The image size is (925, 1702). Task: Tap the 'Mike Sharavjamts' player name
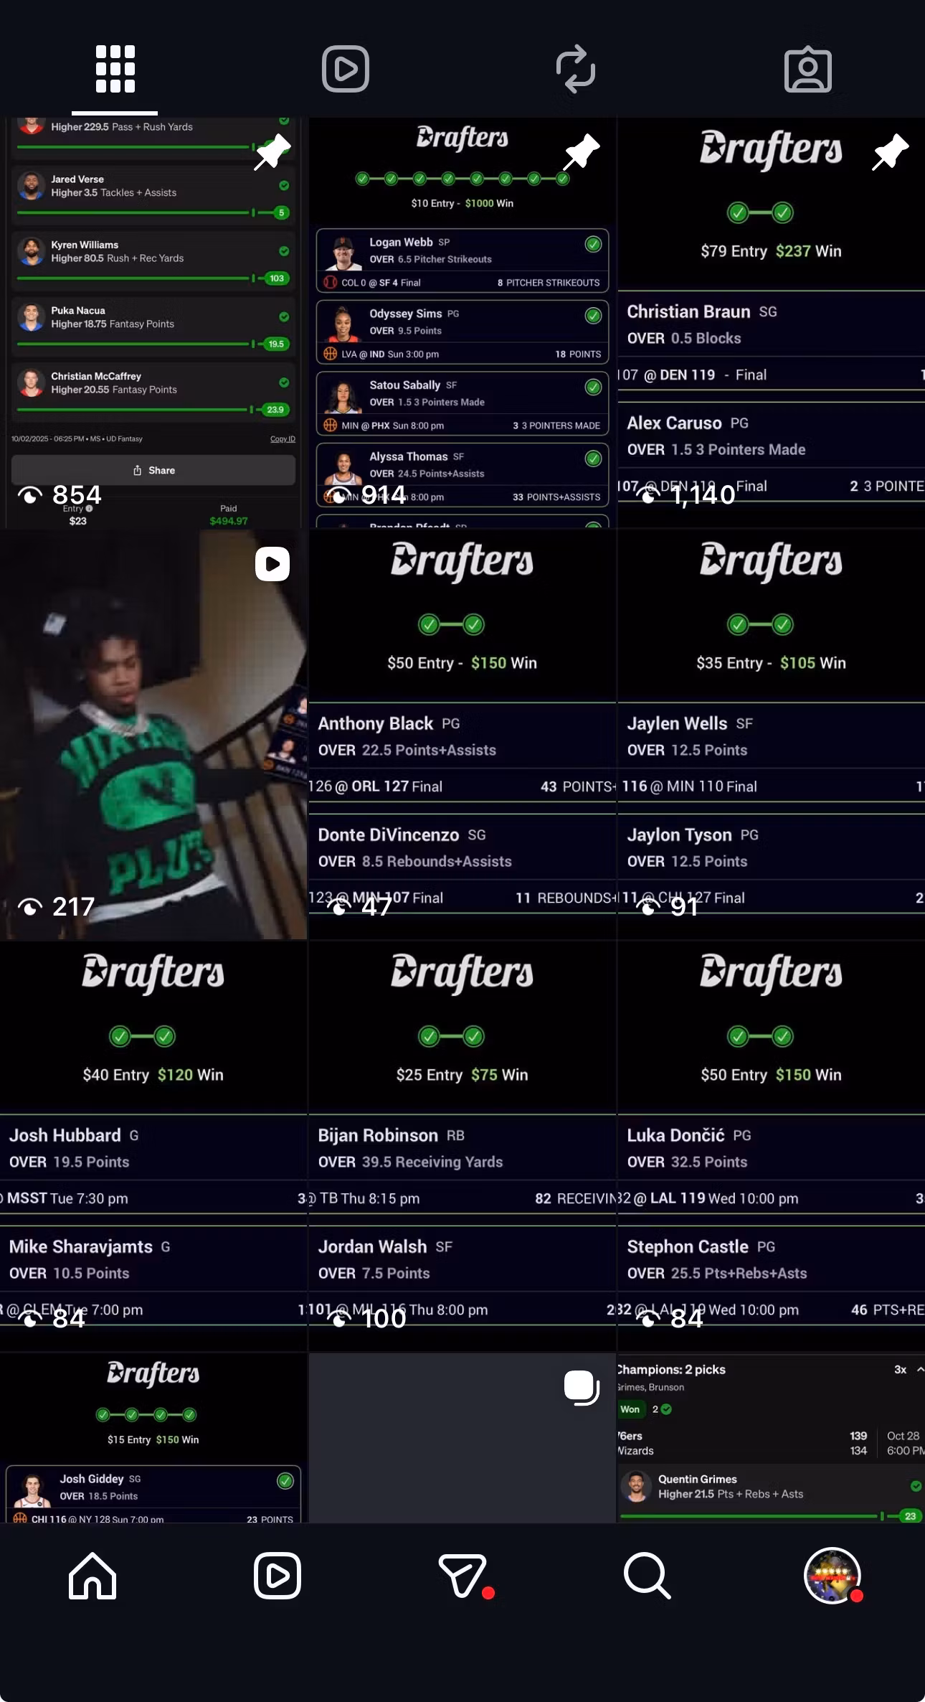[x=81, y=1246]
